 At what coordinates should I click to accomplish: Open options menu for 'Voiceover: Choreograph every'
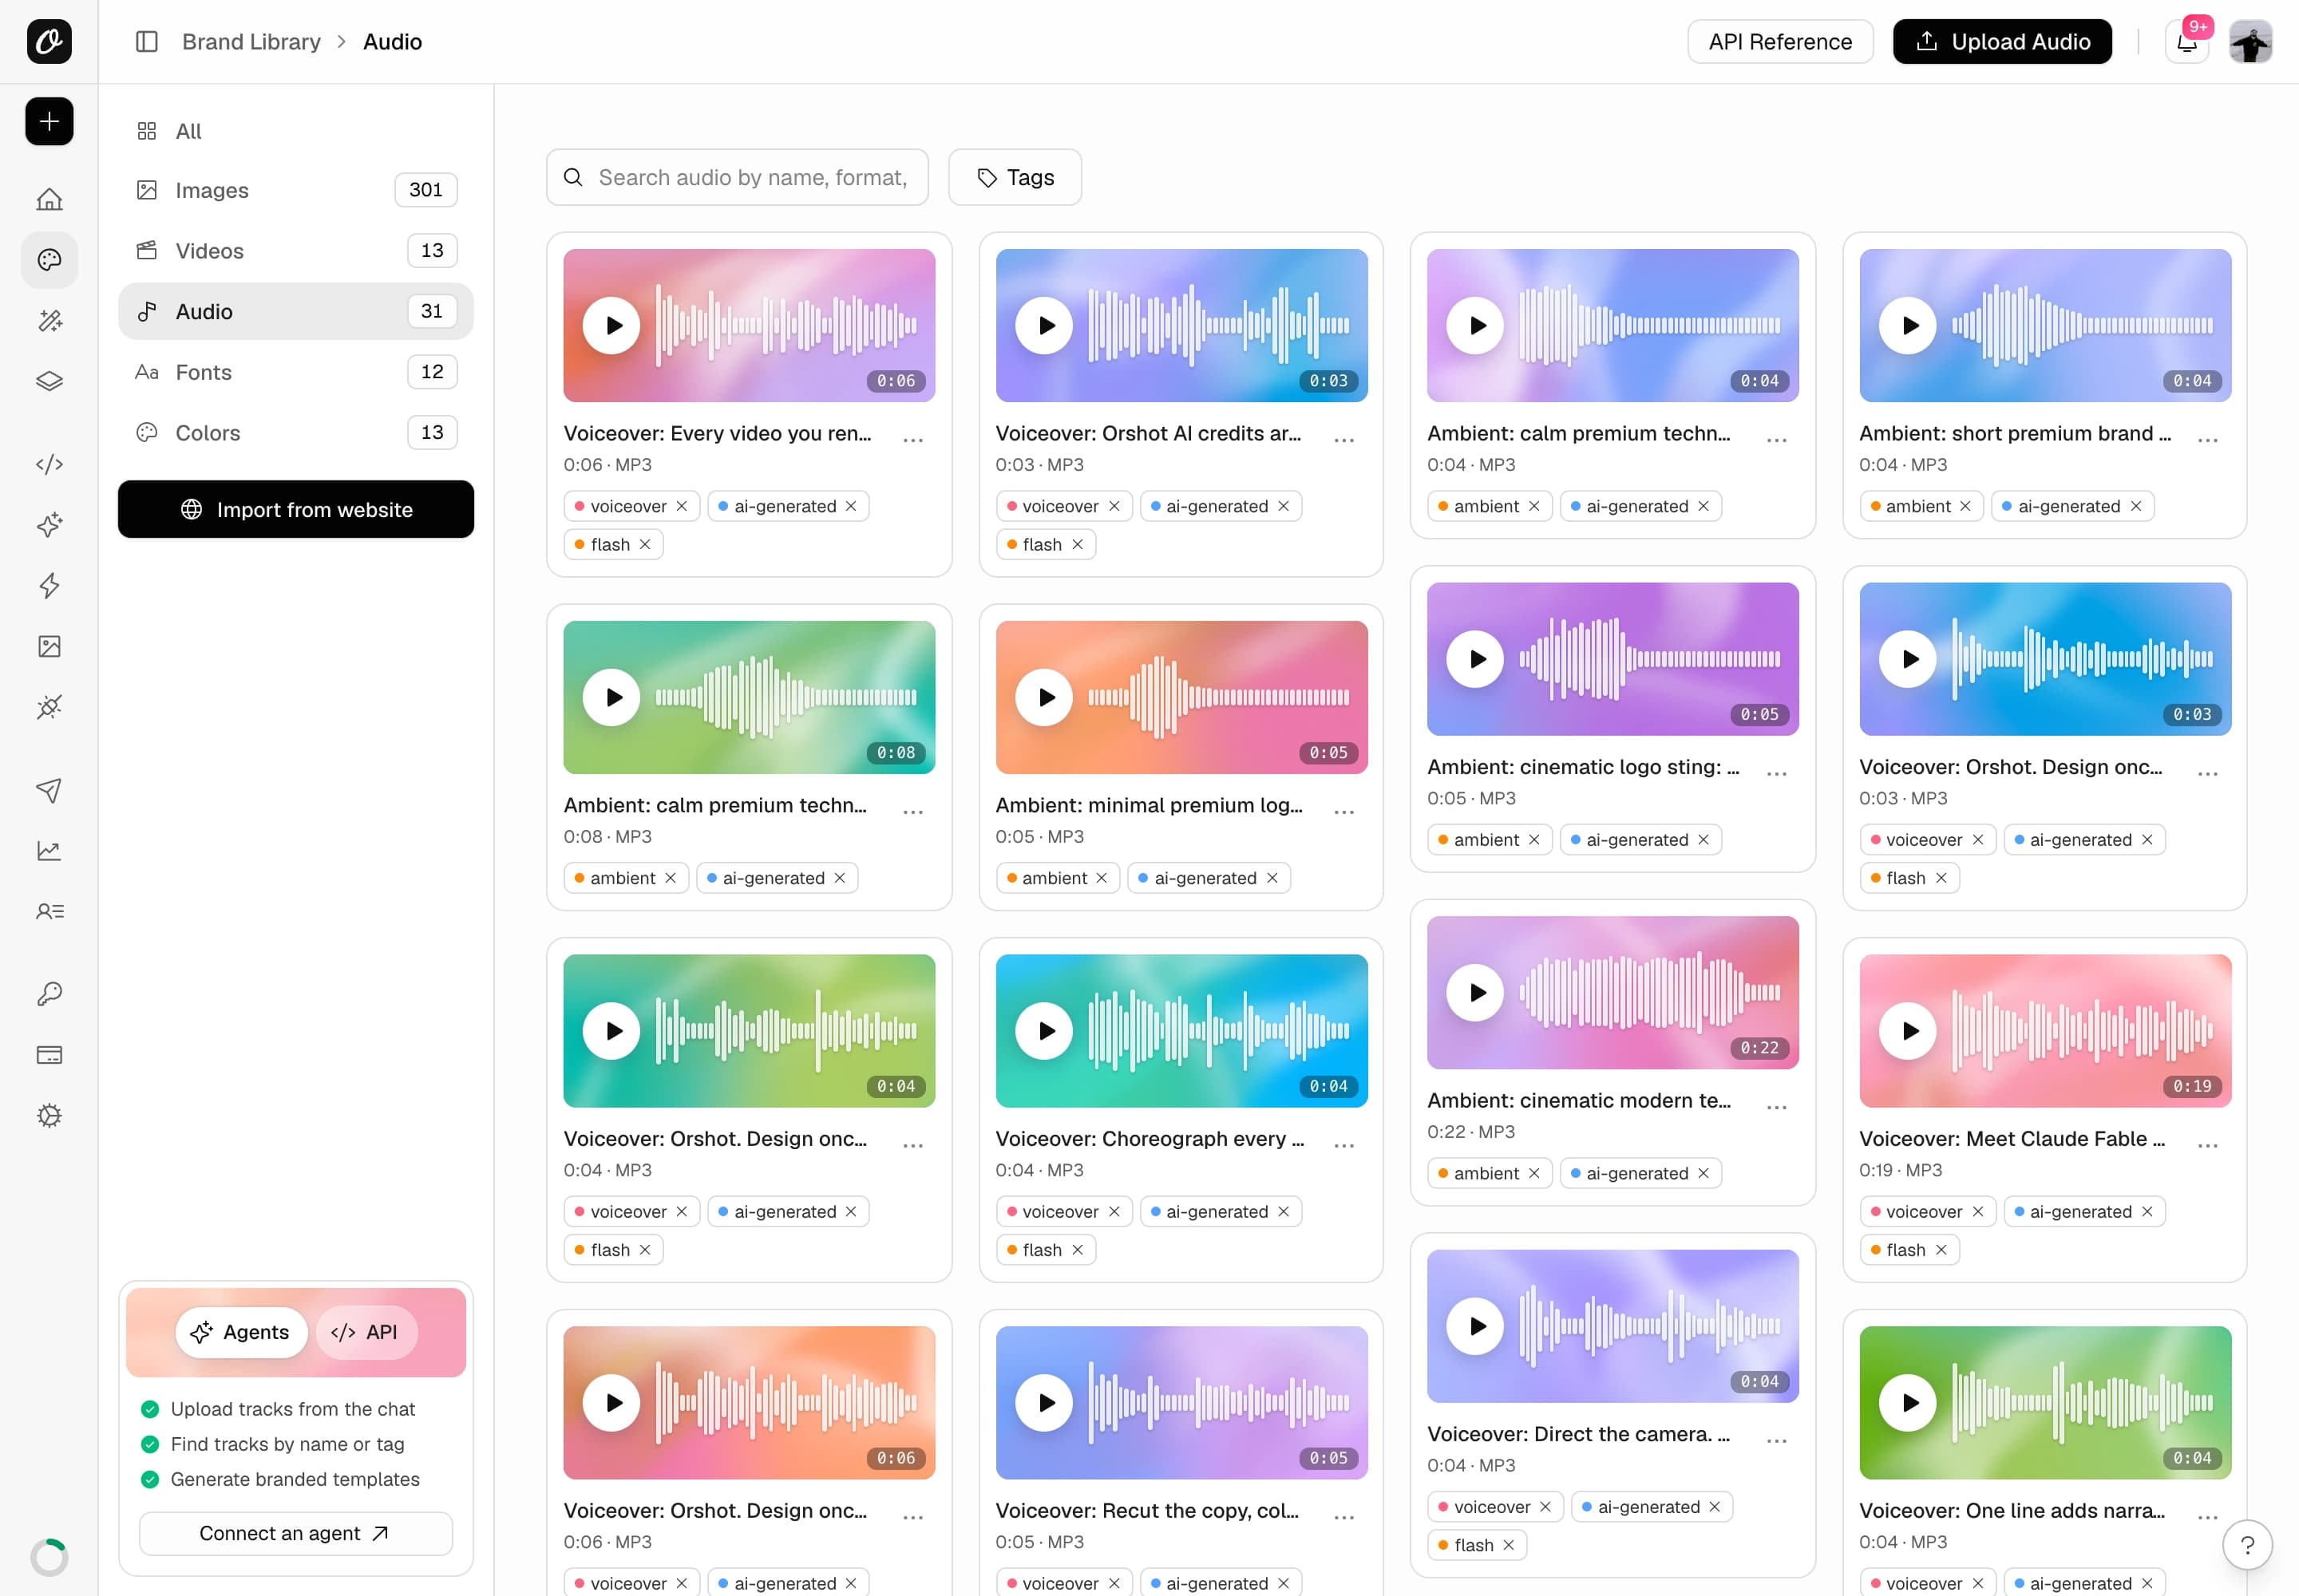point(1344,1145)
